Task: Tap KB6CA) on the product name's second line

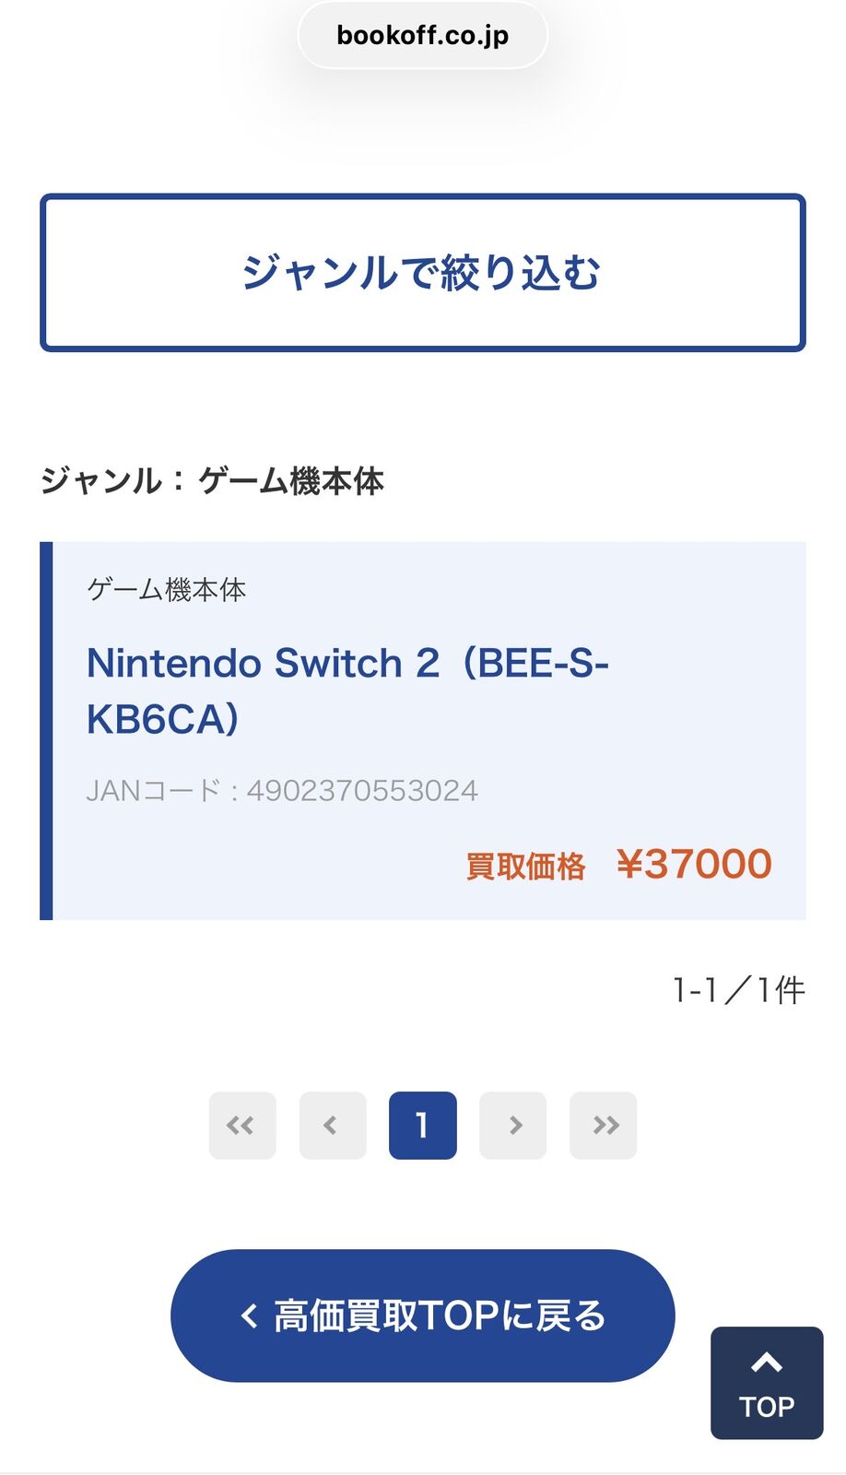Action: [163, 719]
